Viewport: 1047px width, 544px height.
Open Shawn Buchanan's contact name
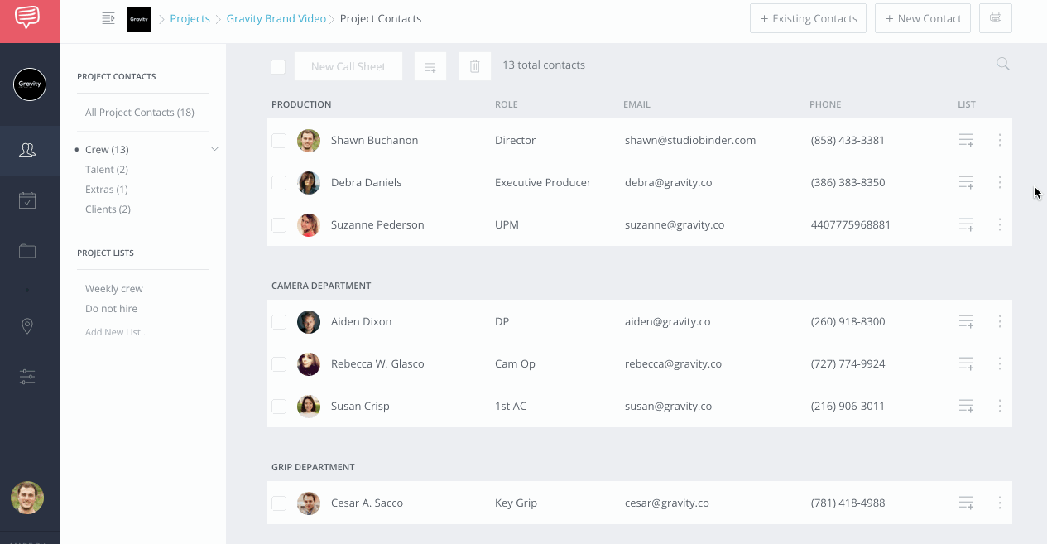tap(374, 141)
